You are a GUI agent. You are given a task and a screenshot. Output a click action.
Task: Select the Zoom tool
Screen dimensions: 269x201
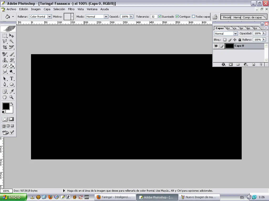tap(12, 97)
